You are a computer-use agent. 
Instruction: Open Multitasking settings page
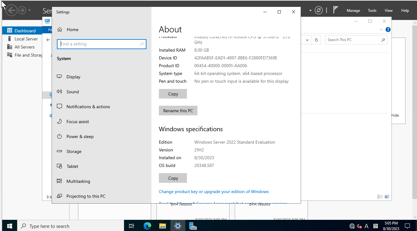click(78, 181)
